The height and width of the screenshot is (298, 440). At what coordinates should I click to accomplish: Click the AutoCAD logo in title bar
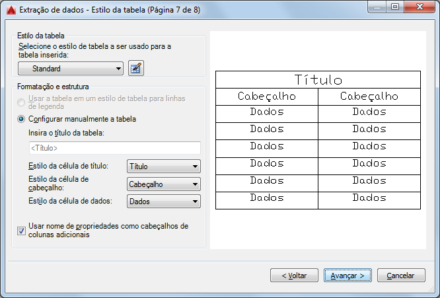10,9
